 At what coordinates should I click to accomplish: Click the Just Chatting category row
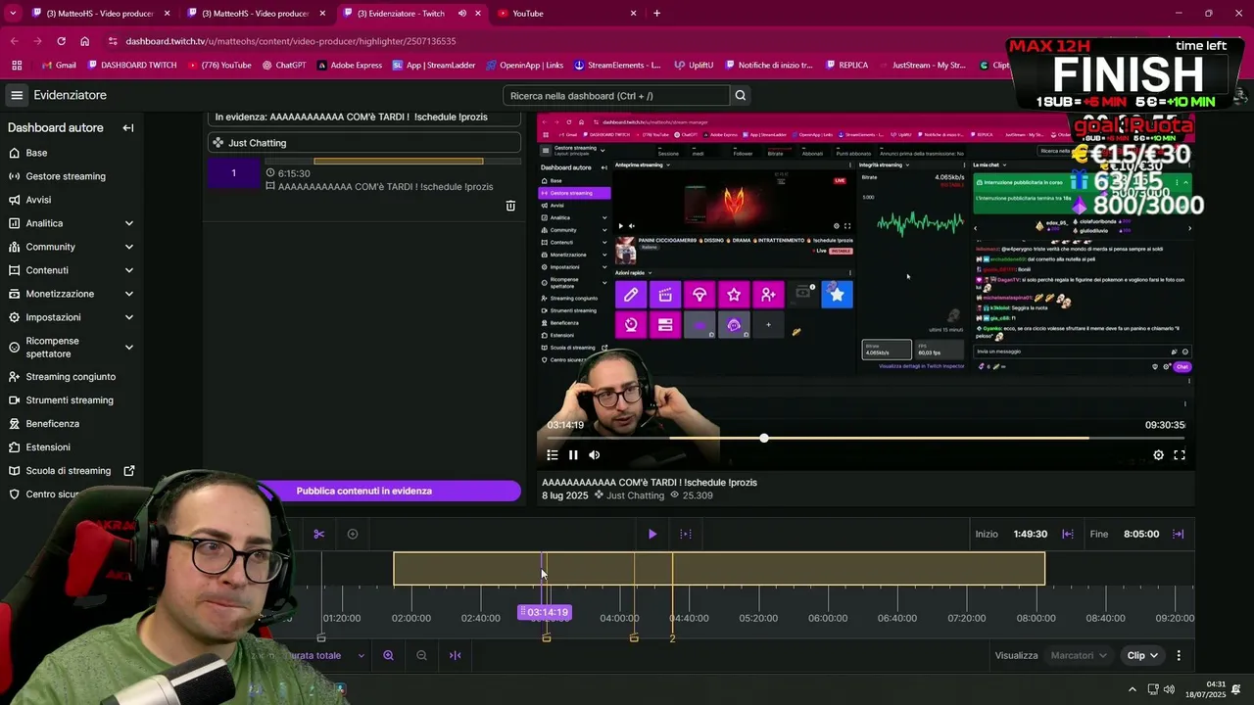362,143
